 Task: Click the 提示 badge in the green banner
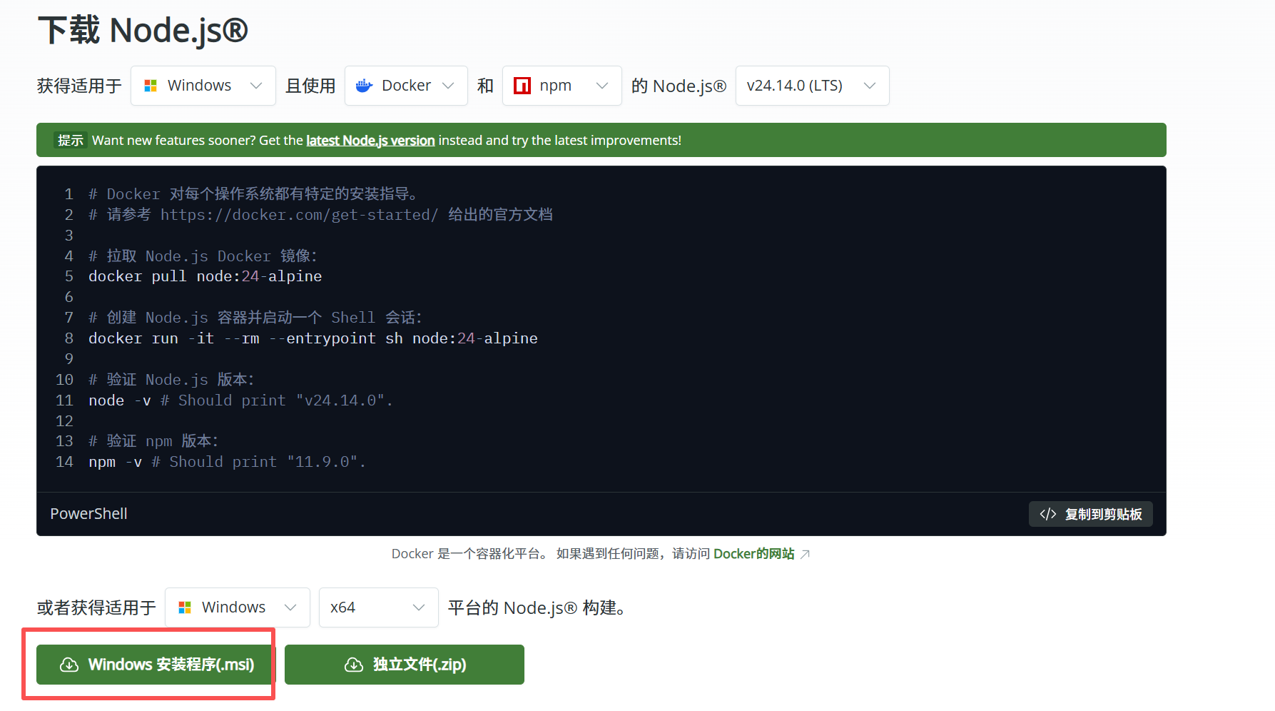click(70, 140)
